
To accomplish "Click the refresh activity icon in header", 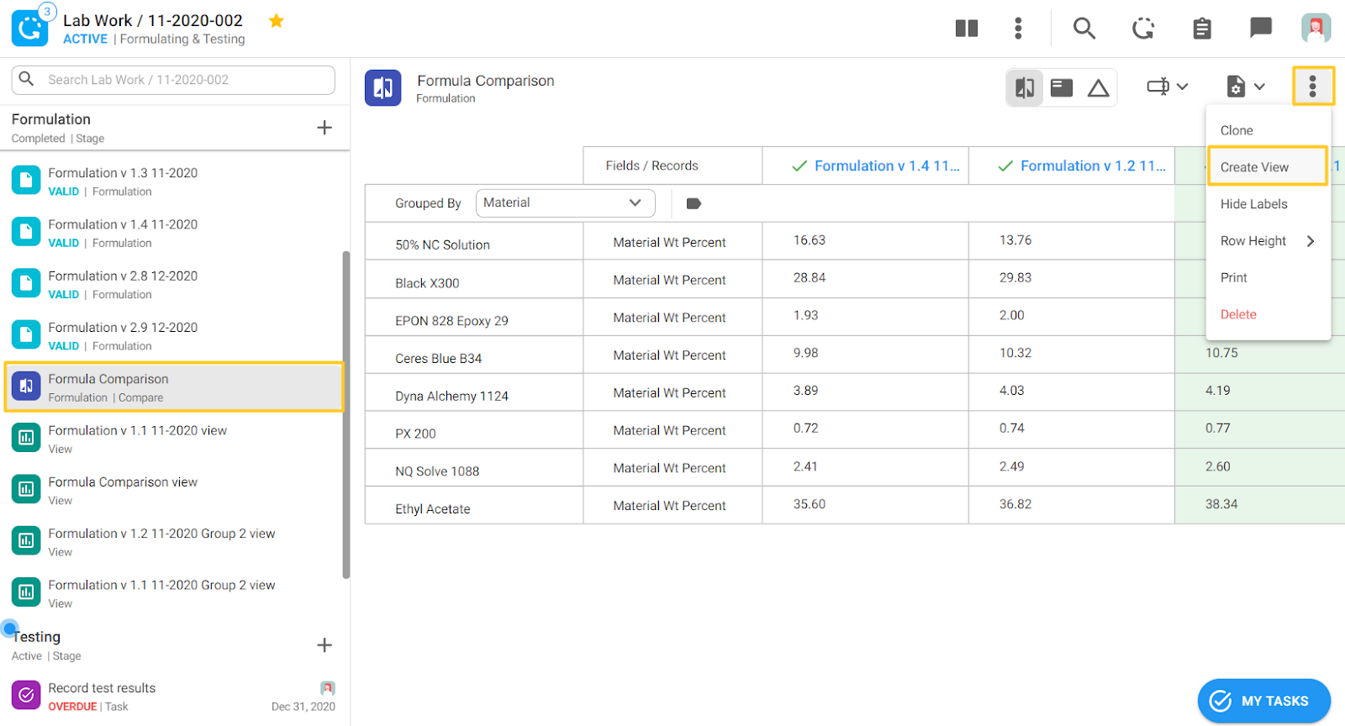I will pos(1143,29).
